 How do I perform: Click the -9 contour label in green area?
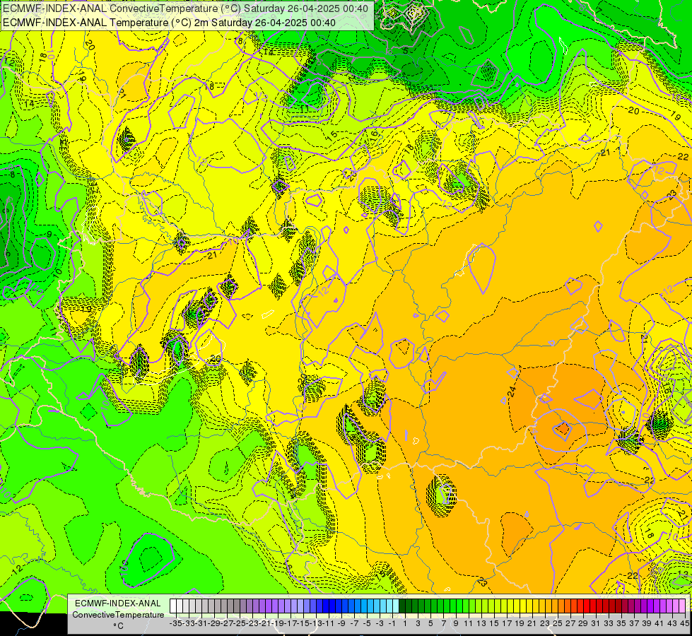click(49, 234)
